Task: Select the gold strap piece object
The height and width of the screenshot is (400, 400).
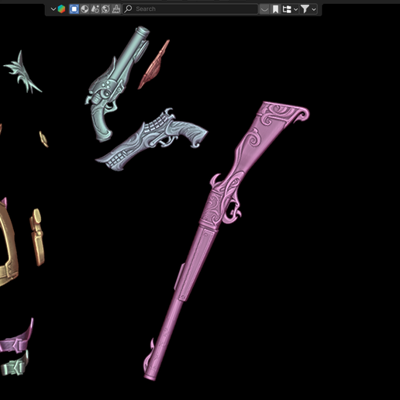Action: point(37,237)
